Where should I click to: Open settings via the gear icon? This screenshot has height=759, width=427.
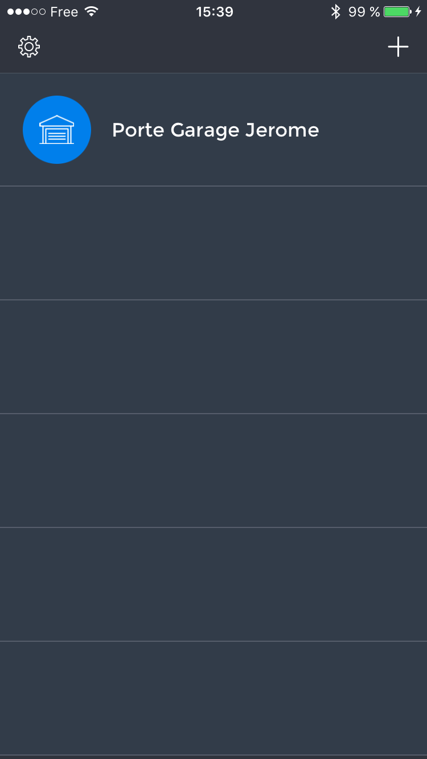click(x=29, y=47)
